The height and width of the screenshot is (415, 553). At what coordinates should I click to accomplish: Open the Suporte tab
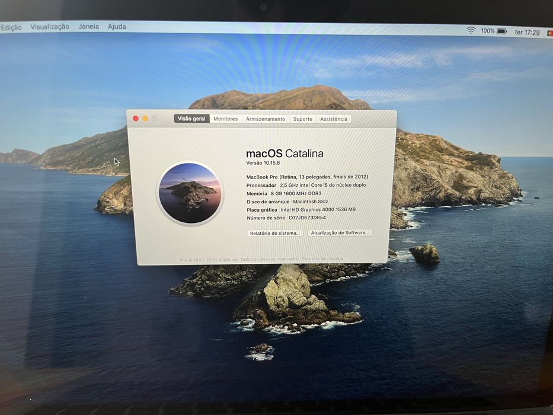coord(303,119)
